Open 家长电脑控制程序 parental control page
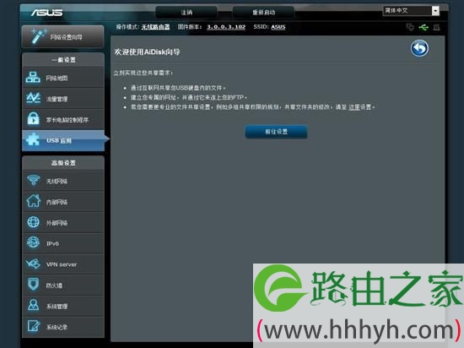 coord(63,120)
